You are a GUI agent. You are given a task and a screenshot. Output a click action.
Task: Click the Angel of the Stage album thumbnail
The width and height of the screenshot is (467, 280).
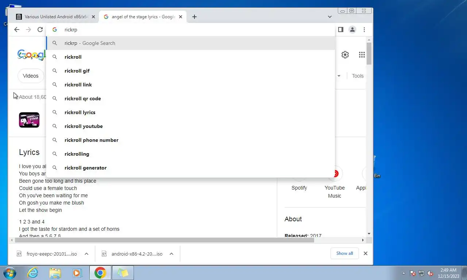pyautogui.click(x=29, y=120)
